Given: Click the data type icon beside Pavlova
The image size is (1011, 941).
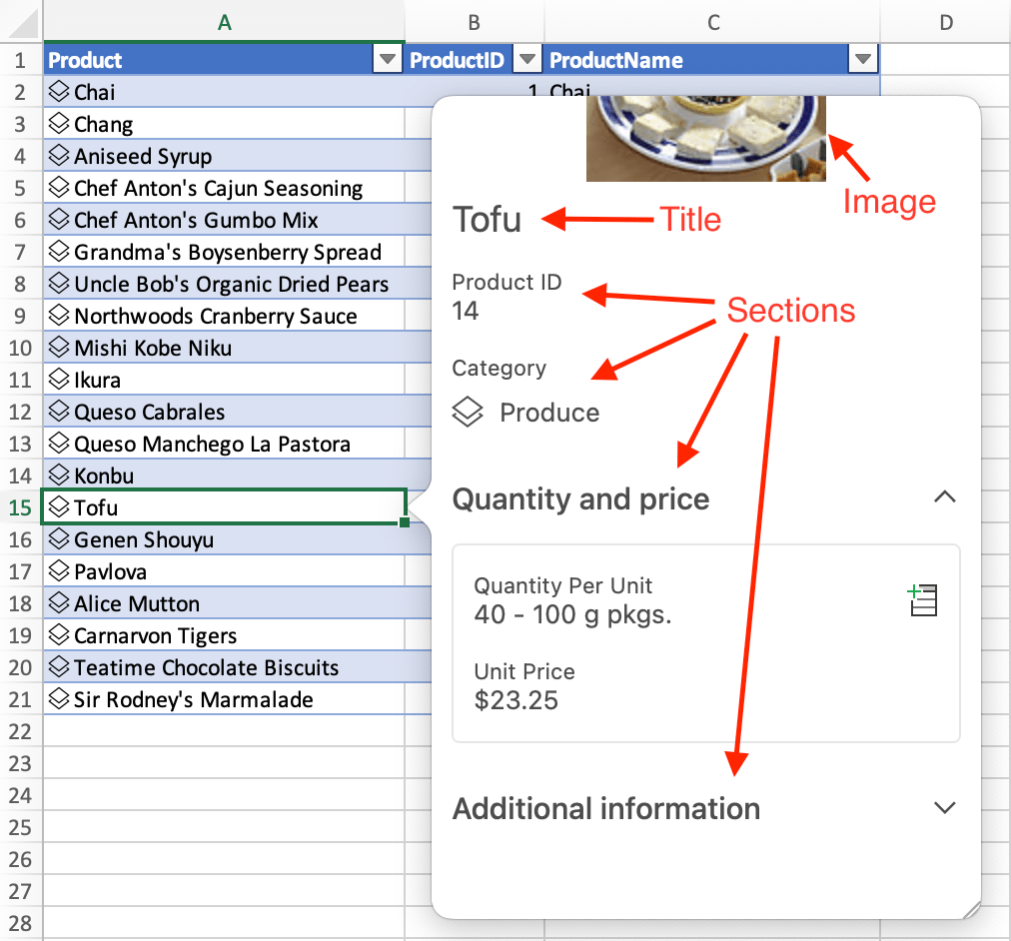Looking at the screenshot, I should [58, 570].
